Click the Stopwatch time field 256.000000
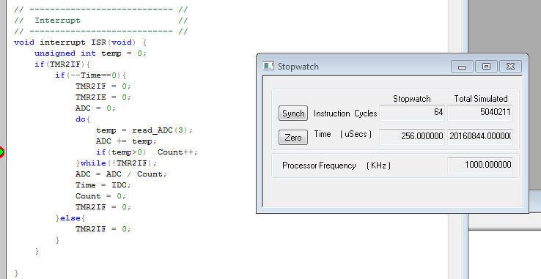 (x=412, y=136)
